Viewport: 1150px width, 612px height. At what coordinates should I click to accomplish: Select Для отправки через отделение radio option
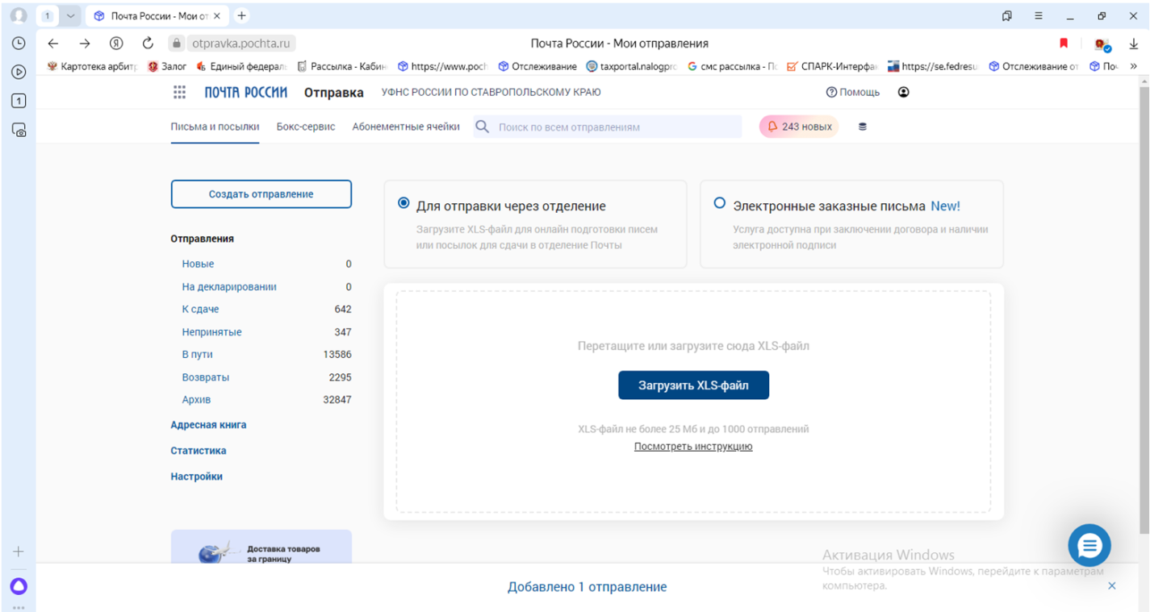pos(404,204)
